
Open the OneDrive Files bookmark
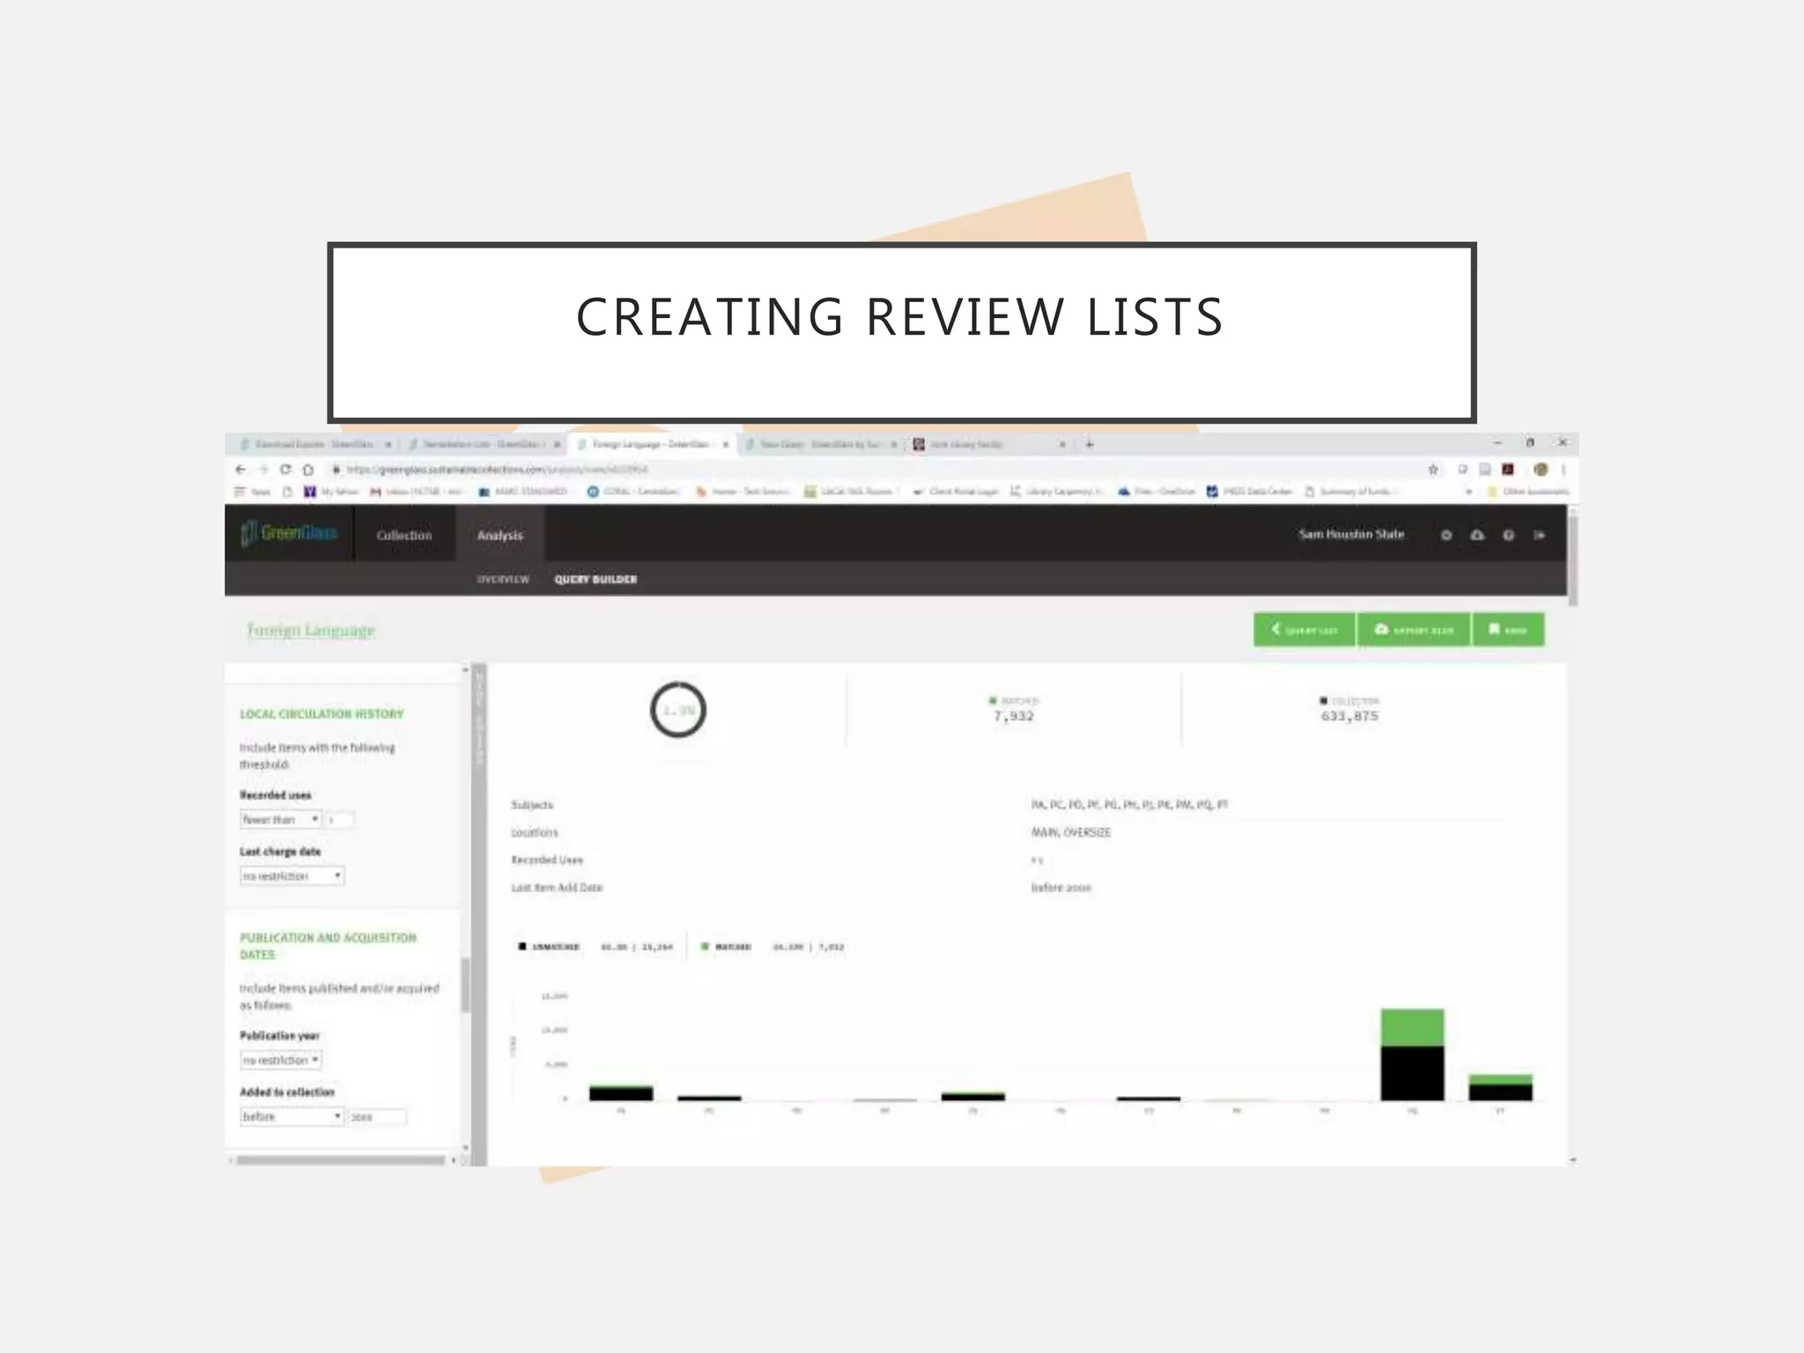1157,492
